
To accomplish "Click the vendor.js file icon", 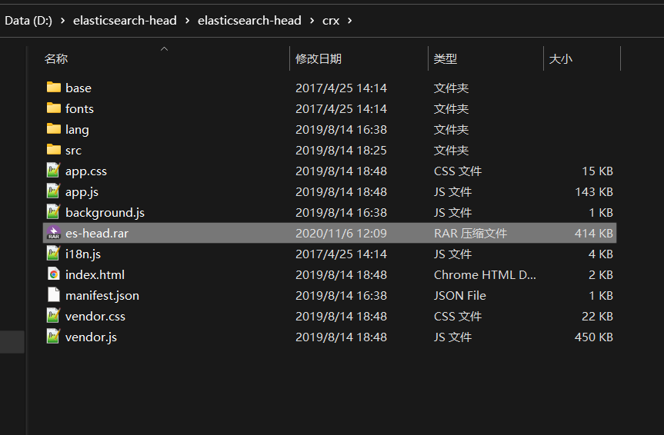I will pyautogui.click(x=53, y=336).
